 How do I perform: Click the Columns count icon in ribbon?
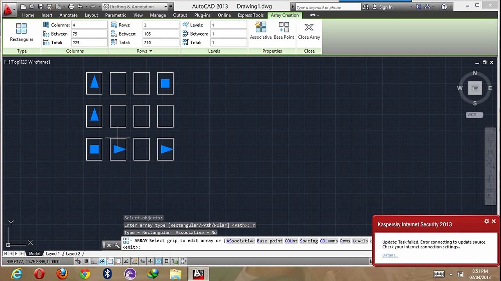(x=46, y=25)
